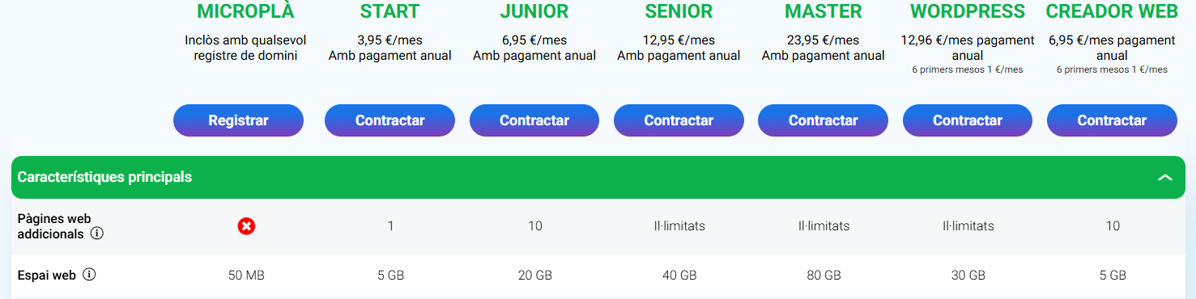Click info icon beside Espai web
The width and height of the screenshot is (1196, 299).
point(89,275)
